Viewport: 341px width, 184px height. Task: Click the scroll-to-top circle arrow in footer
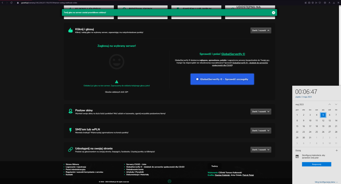(x=169, y=181)
